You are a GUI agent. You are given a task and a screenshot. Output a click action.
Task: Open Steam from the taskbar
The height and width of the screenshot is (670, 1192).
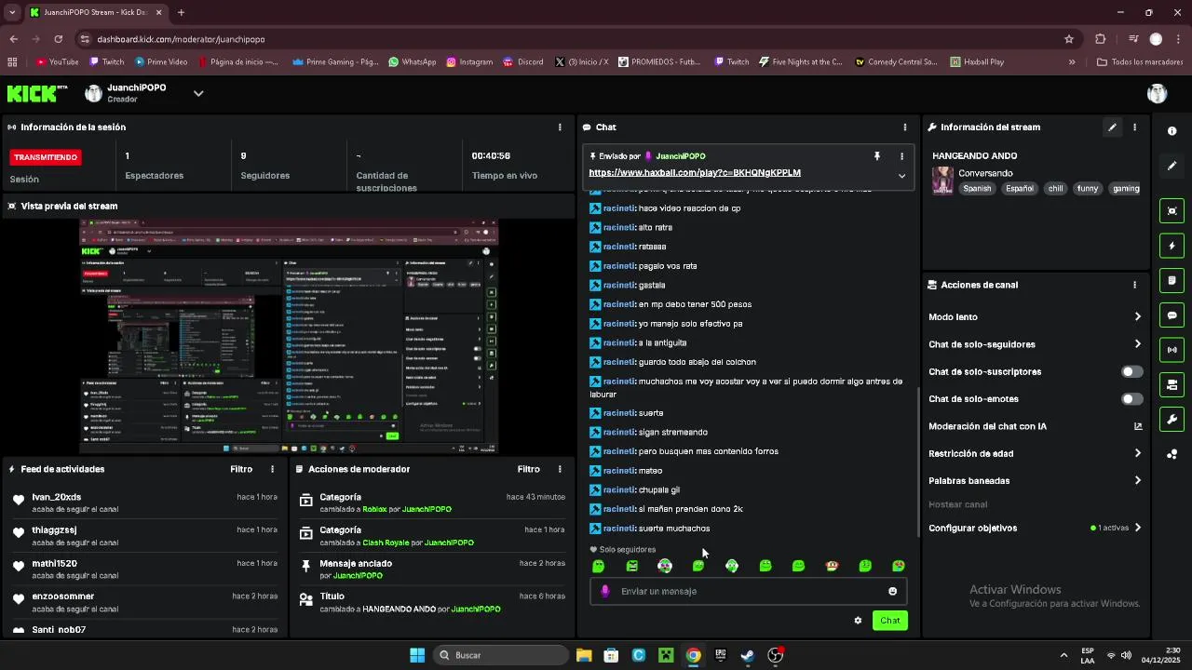748,655
